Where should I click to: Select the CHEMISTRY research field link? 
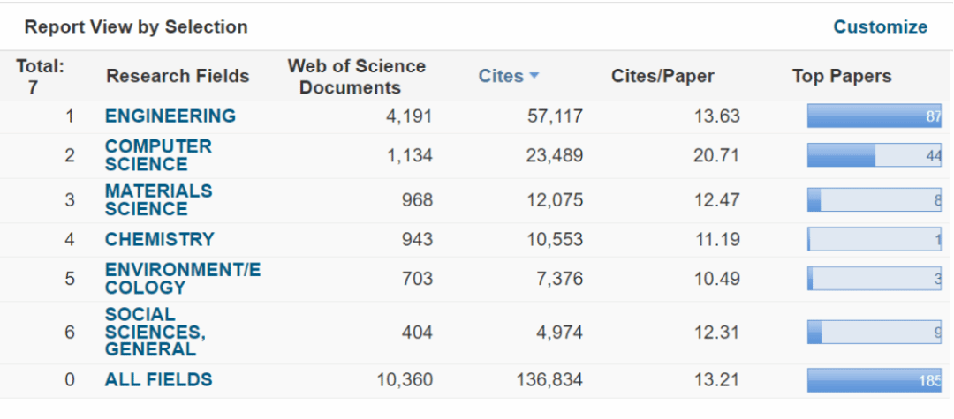(x=159, y=239)
